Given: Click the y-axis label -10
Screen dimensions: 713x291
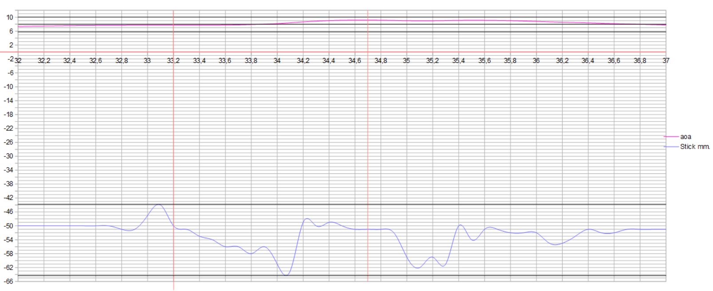Looking at the screenshot, I should [9, 87].
